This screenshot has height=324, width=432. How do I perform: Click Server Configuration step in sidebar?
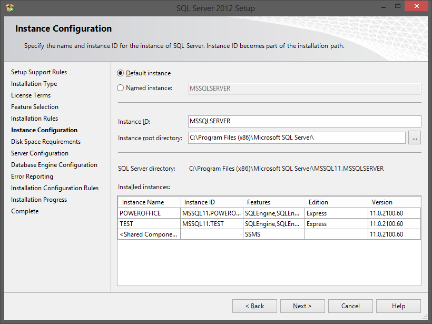point(40,153)
